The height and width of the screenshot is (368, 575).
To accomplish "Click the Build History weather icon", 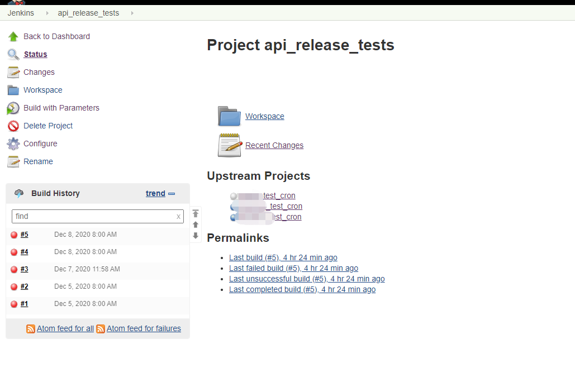I will (19, 193).
